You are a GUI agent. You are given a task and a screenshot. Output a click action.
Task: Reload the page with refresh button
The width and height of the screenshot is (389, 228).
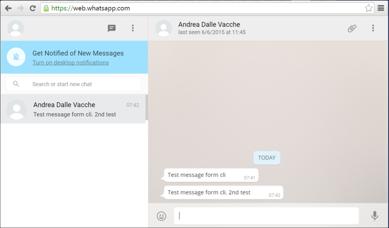[x=33, y=8]
